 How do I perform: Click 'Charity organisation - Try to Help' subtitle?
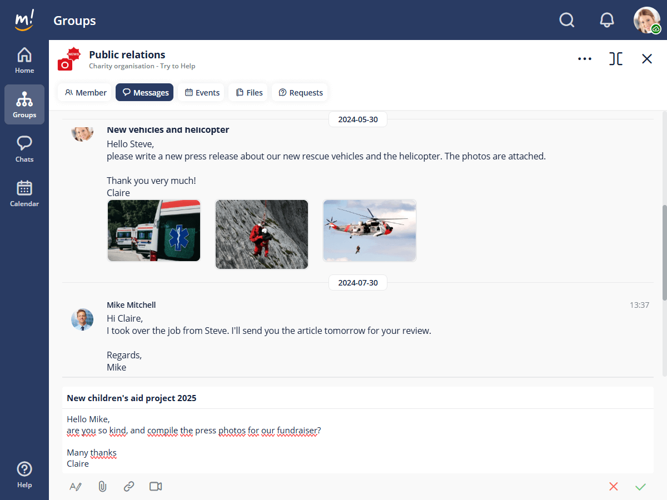point(142,66)
